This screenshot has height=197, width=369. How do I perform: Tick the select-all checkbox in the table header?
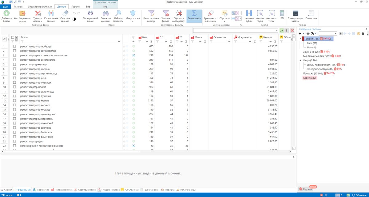point(13,37)
